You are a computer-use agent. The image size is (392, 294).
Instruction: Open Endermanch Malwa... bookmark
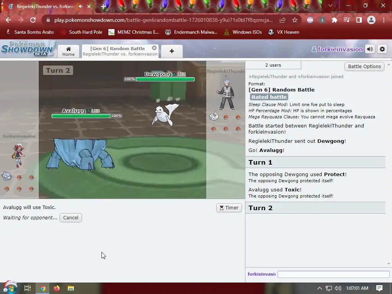pos(191,32)
